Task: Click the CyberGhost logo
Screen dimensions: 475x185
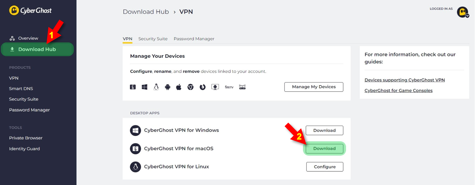Action: (30, 11)
